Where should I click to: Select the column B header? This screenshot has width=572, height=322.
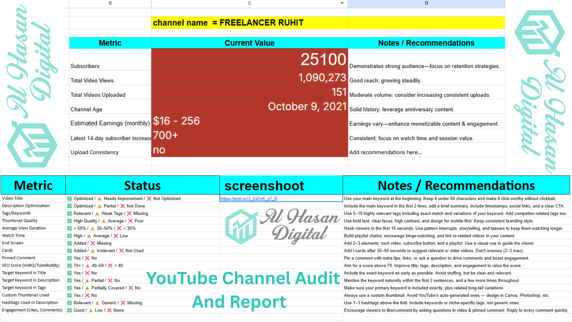(110, 3)
